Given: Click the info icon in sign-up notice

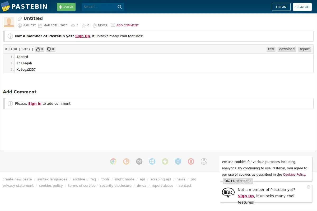Looking at the screenshot, I should [x=10, y=36].
